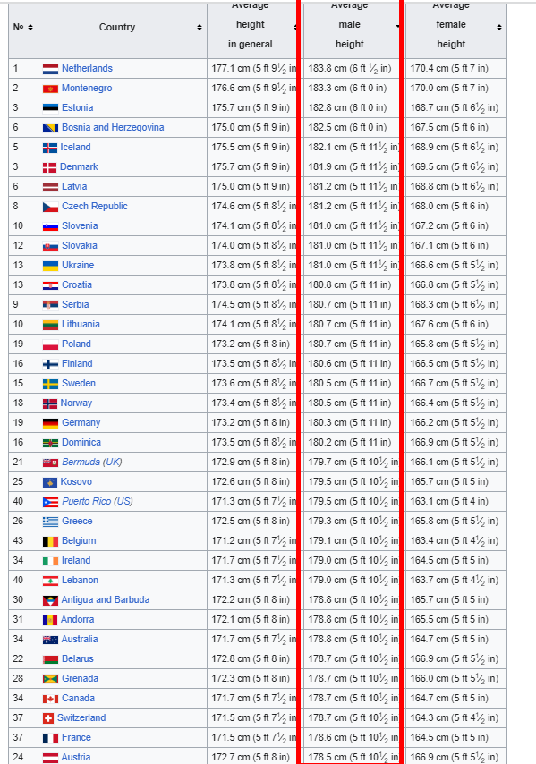536x764 pixels.
Task: Open the Australia link
Action: click(80, 640)
